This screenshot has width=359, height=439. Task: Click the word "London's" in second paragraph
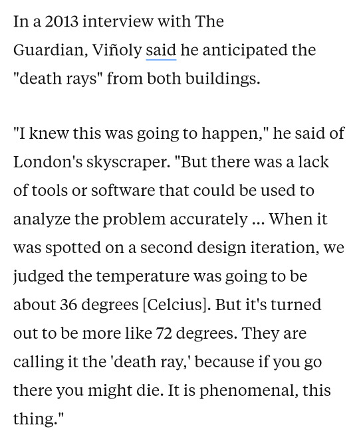pyautogui.click(x=48, y=162)
